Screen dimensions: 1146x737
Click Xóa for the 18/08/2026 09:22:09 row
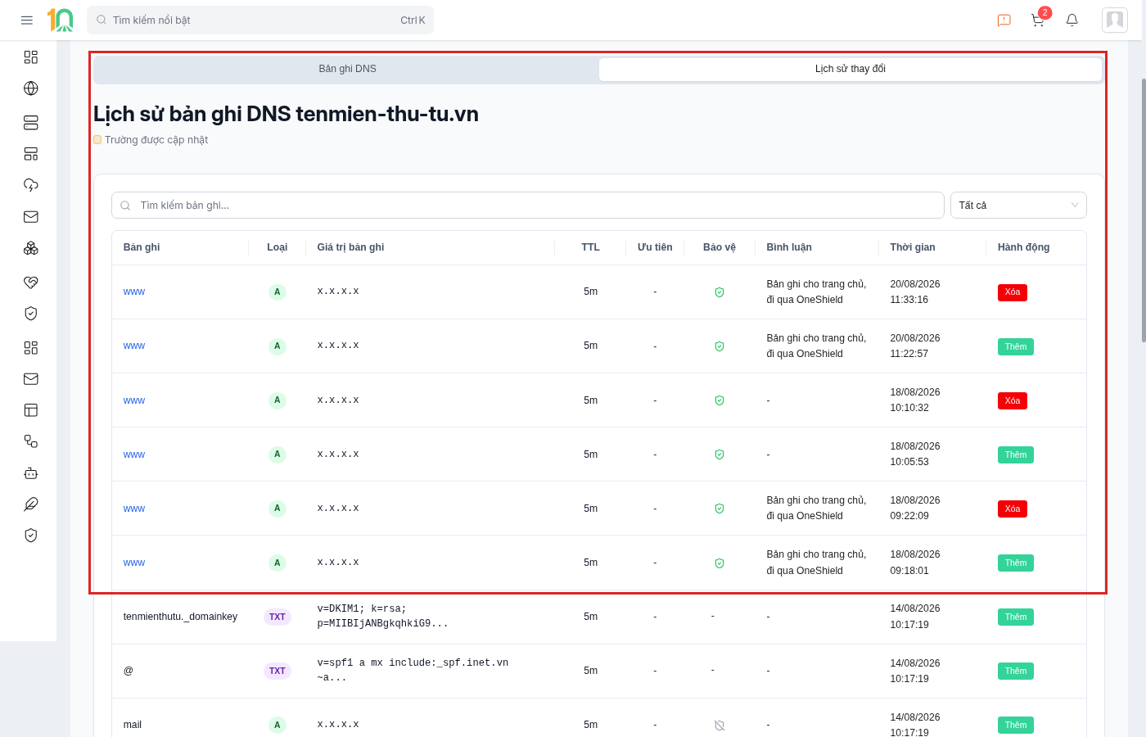point(1013,509)
